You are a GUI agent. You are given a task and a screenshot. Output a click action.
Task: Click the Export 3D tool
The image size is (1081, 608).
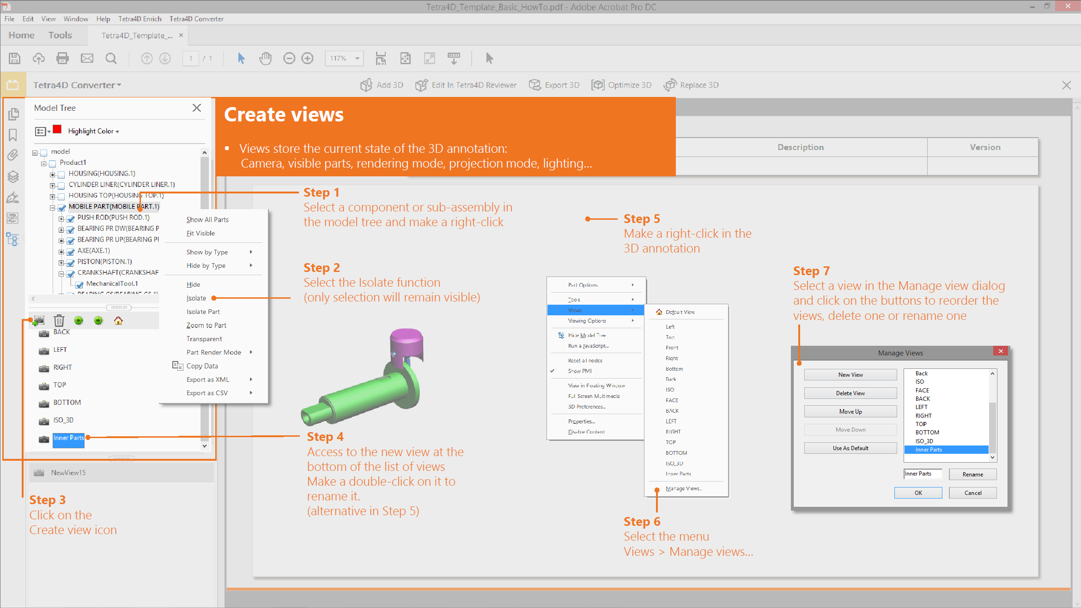(x=554, y=85)
